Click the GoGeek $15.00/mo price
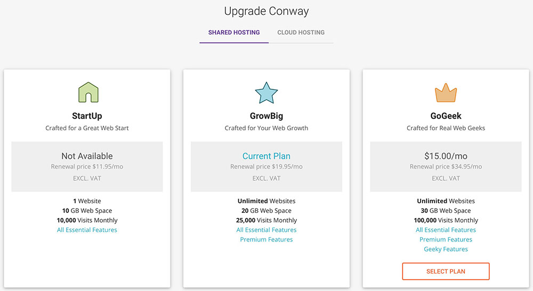Screen dimensions: 533x291 coord(446,156)
